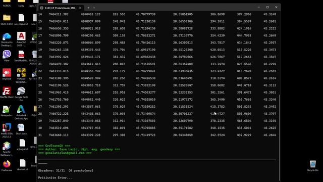Launch the Apache NetBeans desktop shortcut
This screenshot has height=182, width=323.
point(7,149)
